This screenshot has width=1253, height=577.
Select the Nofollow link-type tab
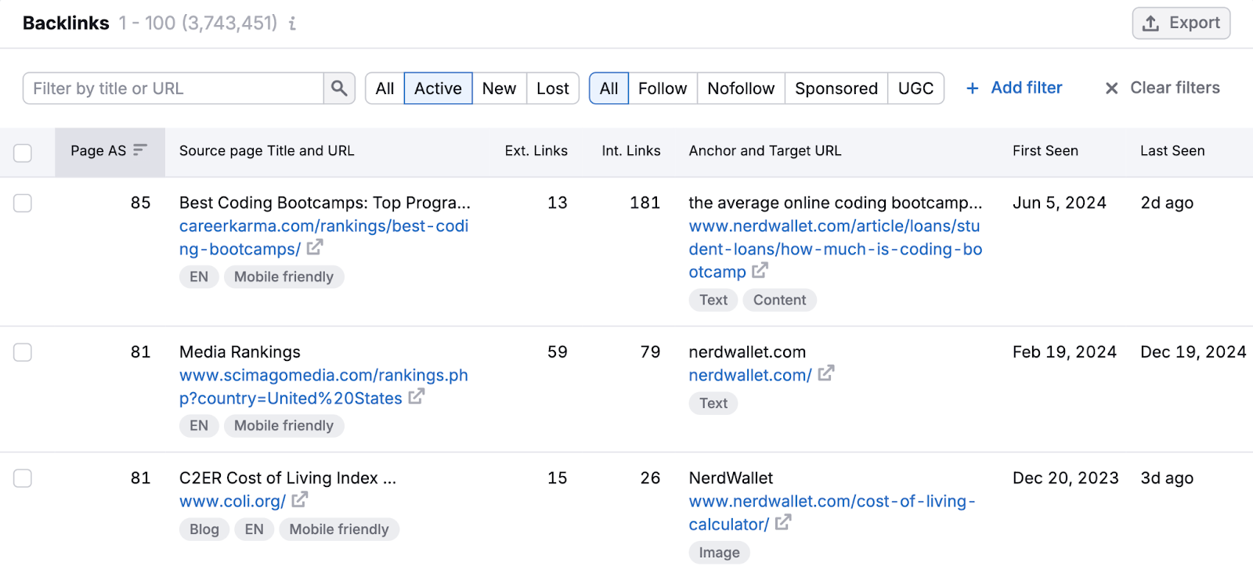pyautogui.click(x=741, y=88)
